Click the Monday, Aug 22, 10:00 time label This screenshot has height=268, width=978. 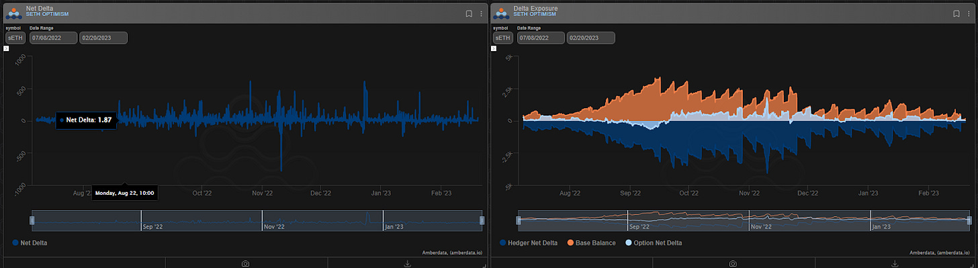click(125, 193)
